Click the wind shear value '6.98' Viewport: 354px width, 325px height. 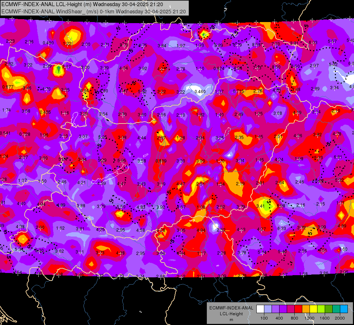pyautogui.click(x=281, y=205)
